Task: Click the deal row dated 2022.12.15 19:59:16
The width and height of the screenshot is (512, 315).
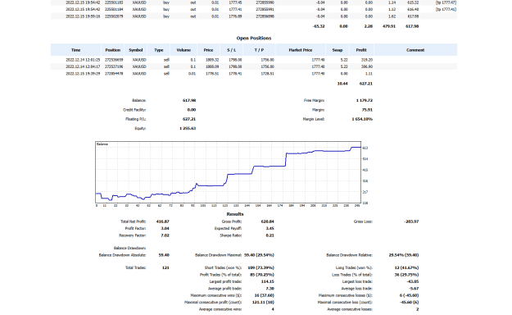Action: pyautogui.click(x=254, y=16)
